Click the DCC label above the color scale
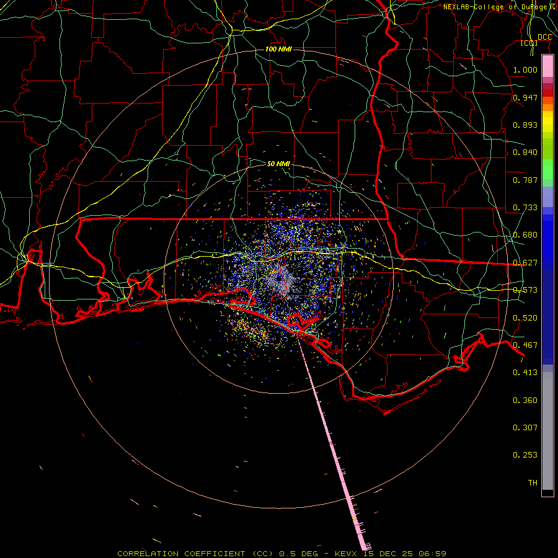This screenshot has width=558, height=558. coord(544,37)
